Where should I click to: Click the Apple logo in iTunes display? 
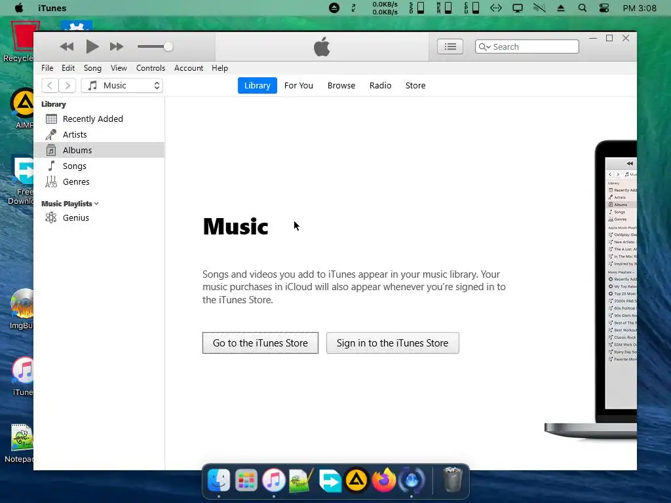pyautogui.click(x=322, y=47)
